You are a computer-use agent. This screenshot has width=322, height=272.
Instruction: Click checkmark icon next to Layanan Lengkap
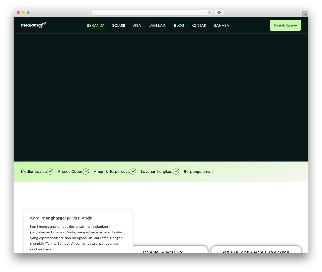(176, 171)
